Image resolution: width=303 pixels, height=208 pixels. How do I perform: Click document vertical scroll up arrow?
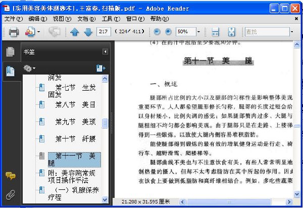point(297,44)
